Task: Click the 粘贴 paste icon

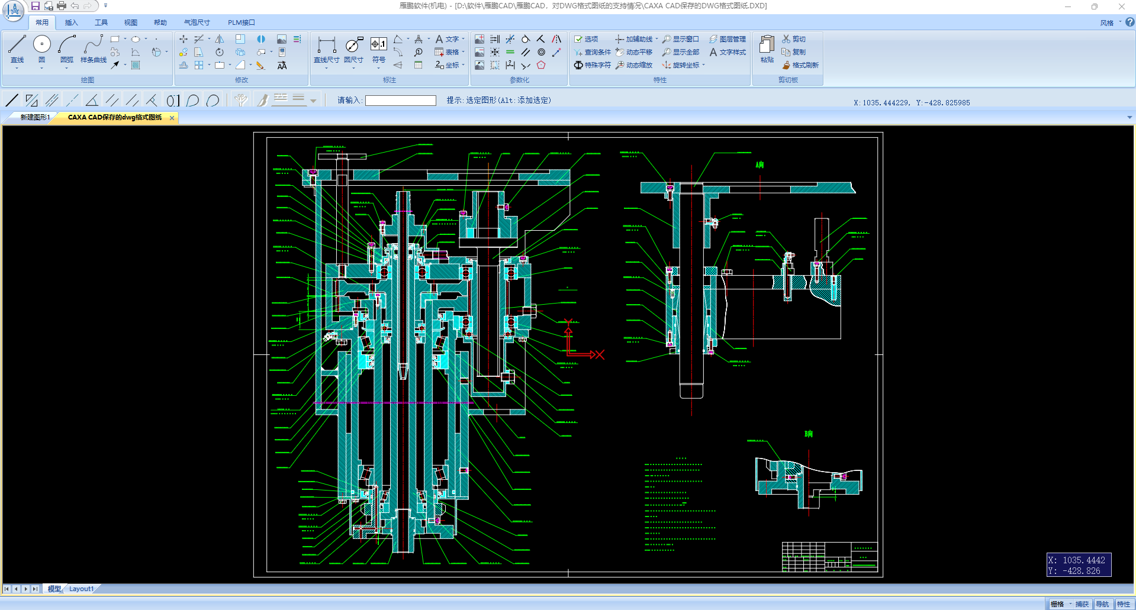Action: [x=767, y=49]
